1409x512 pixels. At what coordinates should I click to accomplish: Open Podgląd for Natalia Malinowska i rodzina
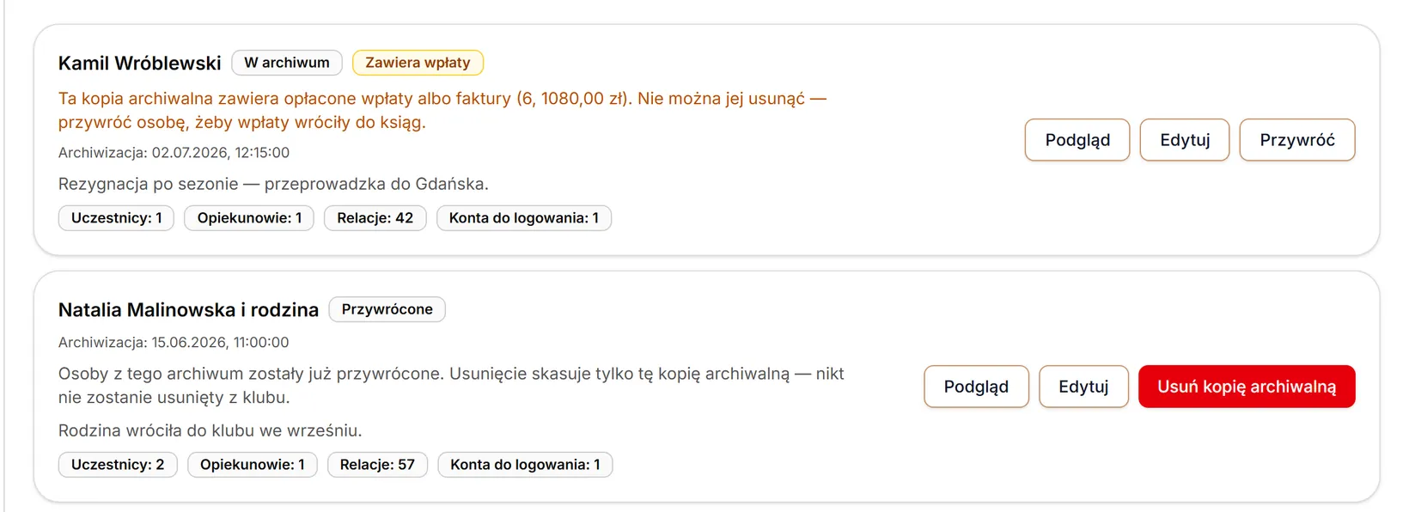(x=976, y=387)
